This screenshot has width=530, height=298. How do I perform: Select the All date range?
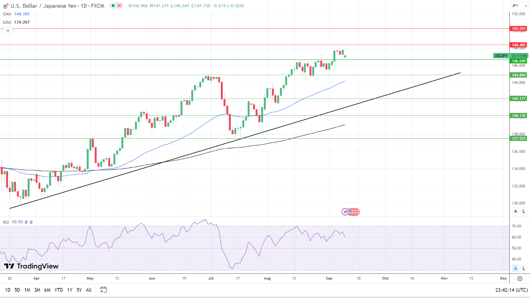tap(89, 290)
